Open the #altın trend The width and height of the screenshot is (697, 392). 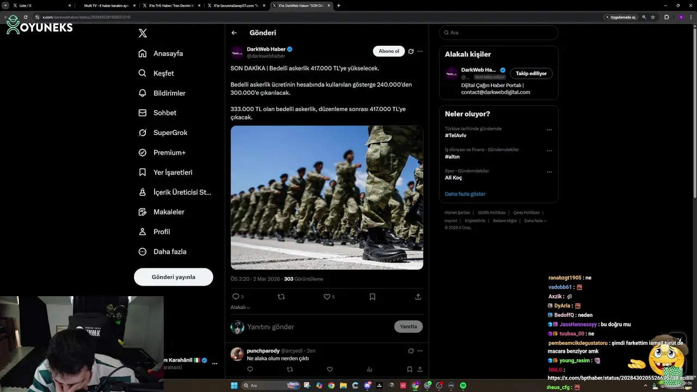tap(452, 157)
